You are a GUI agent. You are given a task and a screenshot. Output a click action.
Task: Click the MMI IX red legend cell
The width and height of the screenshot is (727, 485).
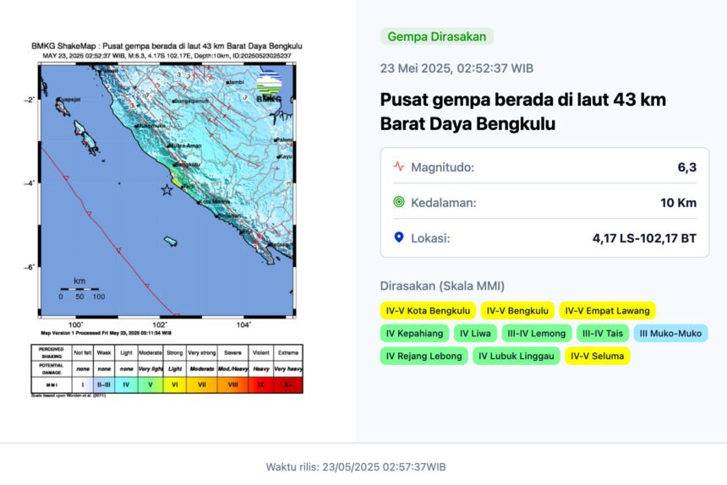coord(260,385)
